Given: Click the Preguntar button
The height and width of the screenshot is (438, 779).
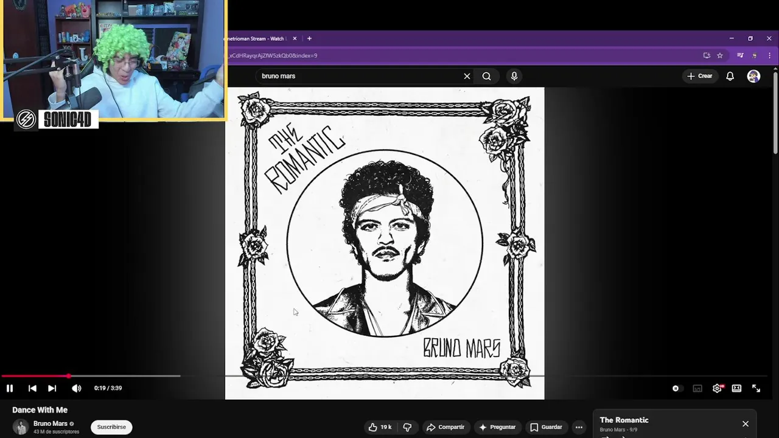Looking at the screenshot, I should [x=497, y=427].
